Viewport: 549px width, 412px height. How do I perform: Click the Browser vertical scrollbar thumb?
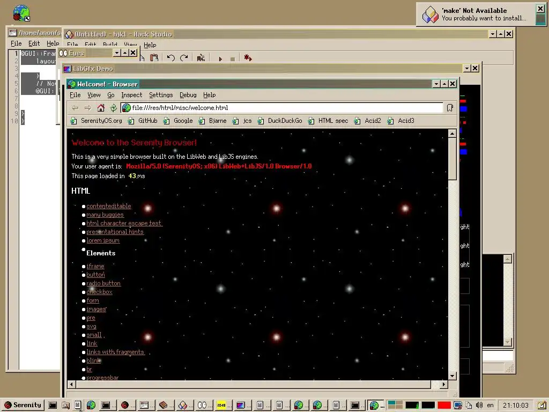pyautogui.click(x=452, y=159)
